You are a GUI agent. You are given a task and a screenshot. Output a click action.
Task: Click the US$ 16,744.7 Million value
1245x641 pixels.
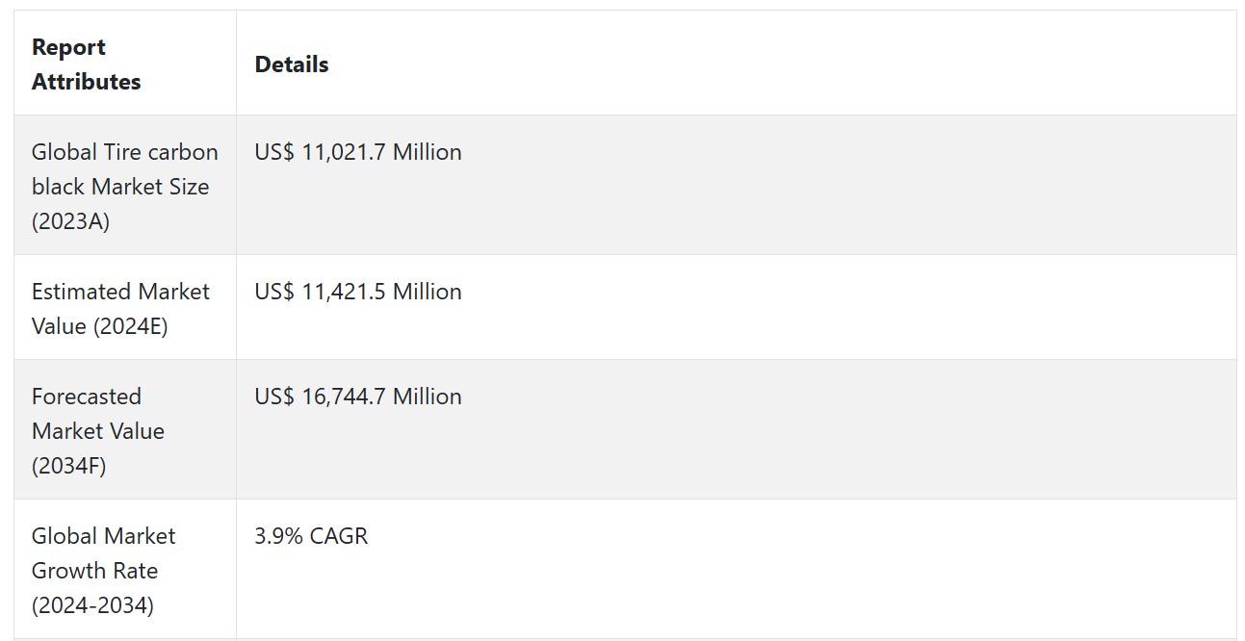point(358,397)
